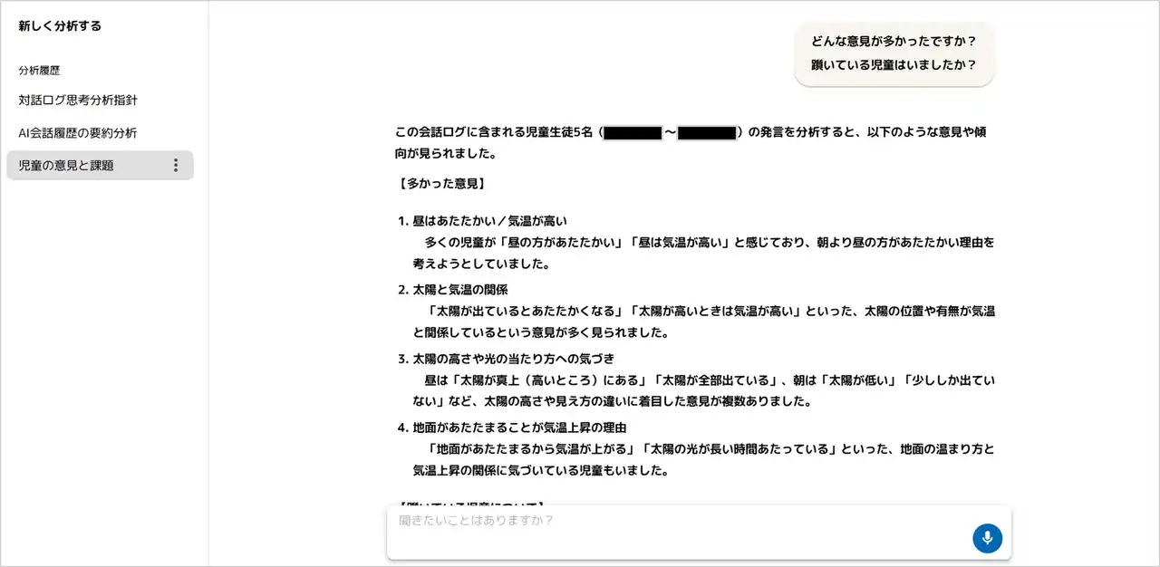The height and width of the screenshot is (567, 1160).
Task: Click the first redacted student name box
Action: (x=633, y=133)
